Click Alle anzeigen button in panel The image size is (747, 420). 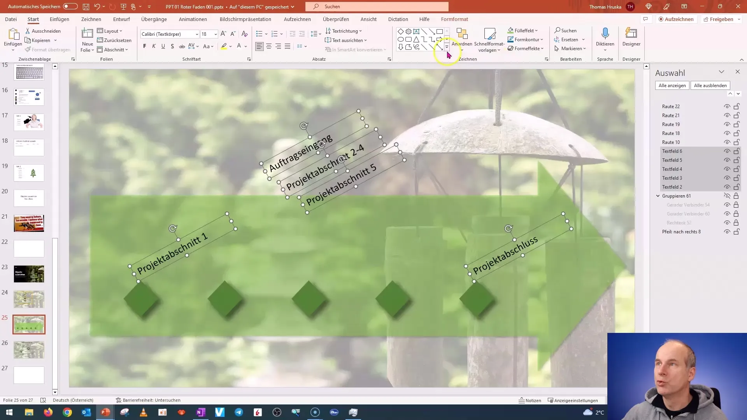click(672, 85)
